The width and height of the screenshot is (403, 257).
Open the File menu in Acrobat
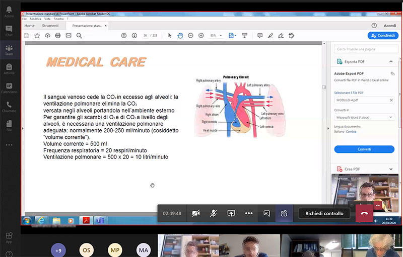pos(24,19)
